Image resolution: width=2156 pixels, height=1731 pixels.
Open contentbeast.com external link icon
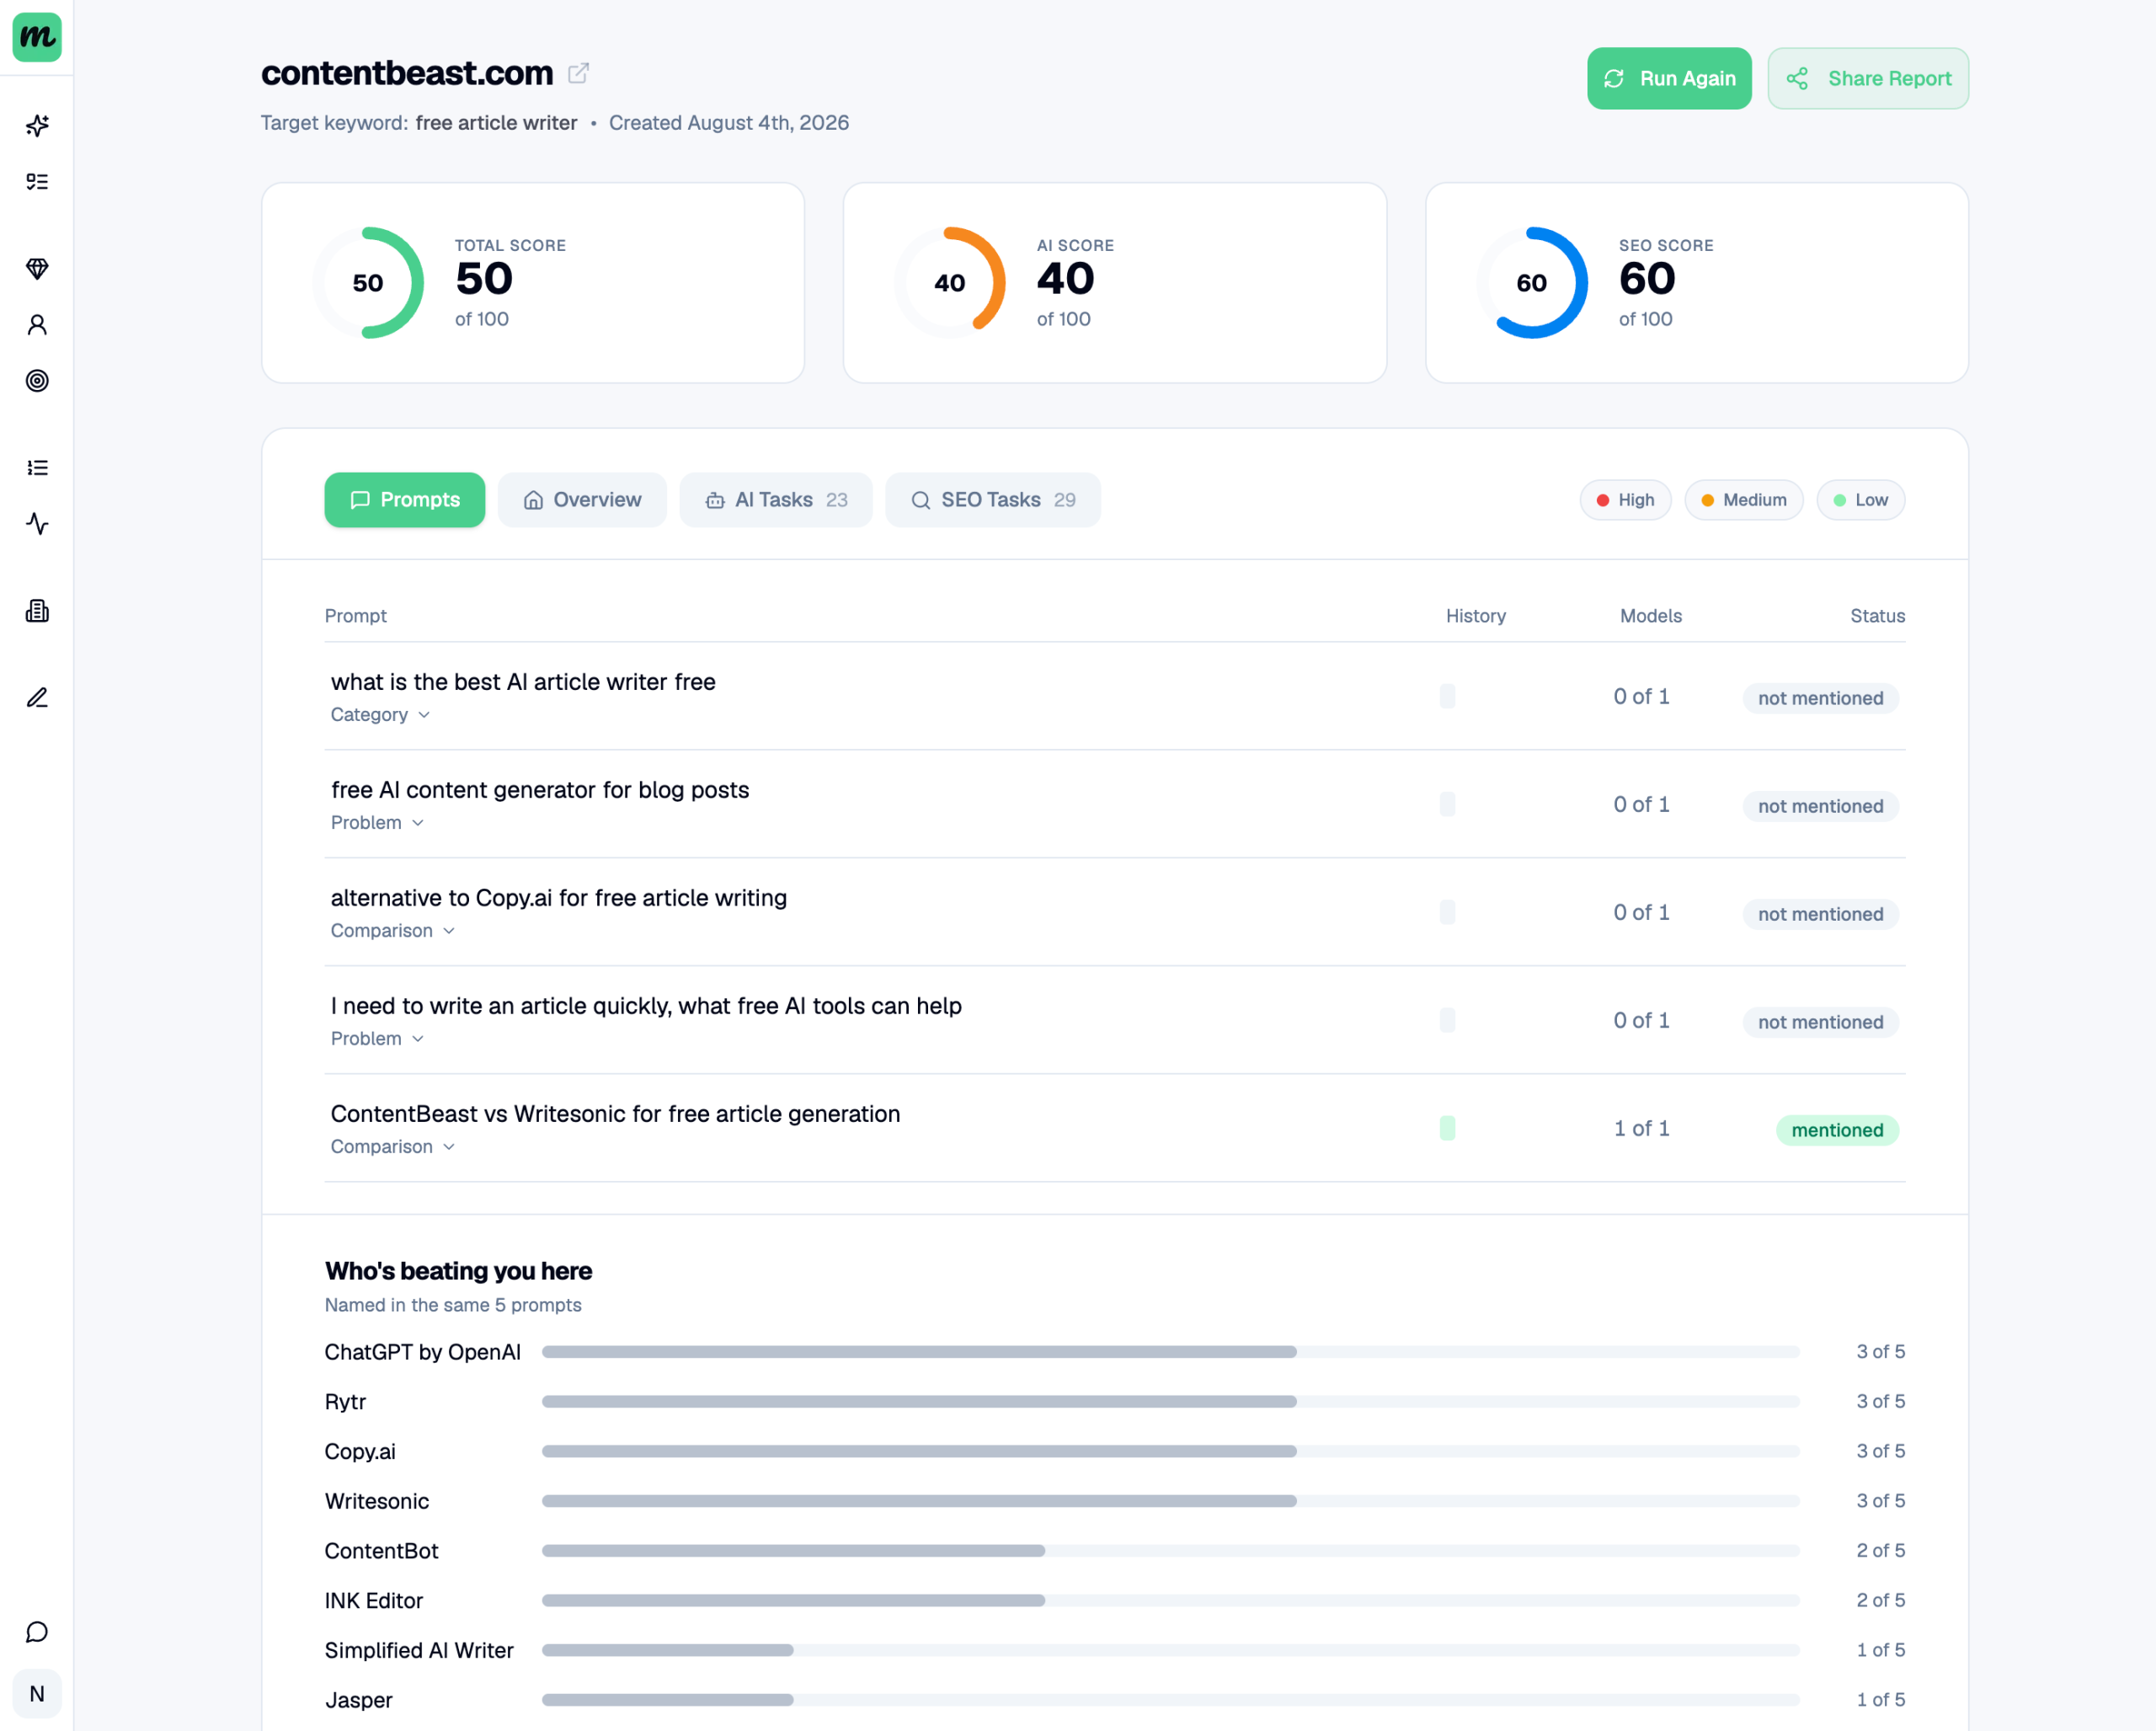pyautogui.click(x=578, y=73)
